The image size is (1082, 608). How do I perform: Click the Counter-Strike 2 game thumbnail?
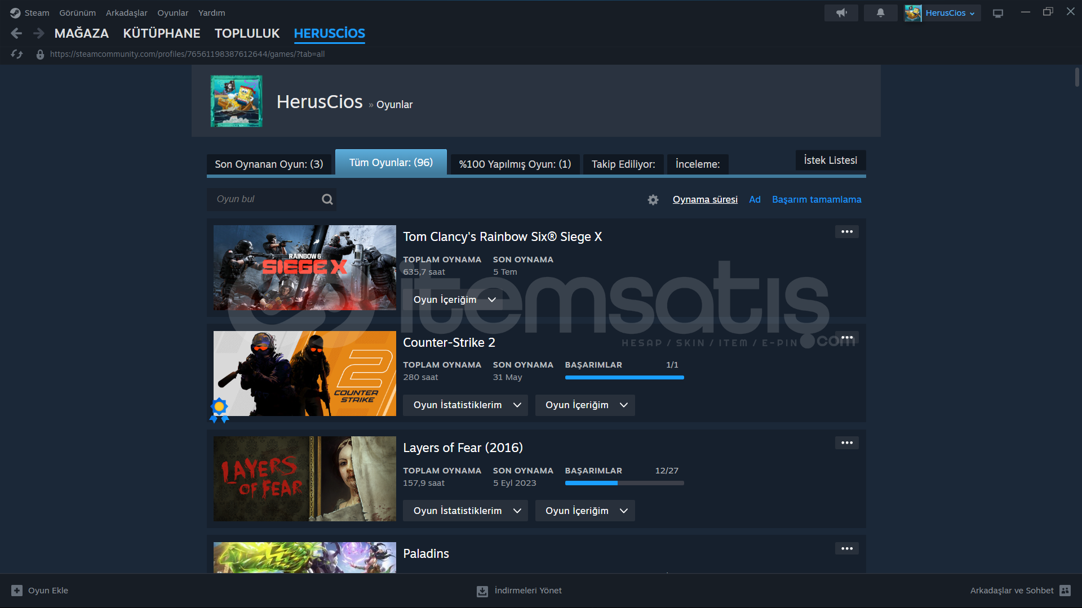tap(305, 374)
